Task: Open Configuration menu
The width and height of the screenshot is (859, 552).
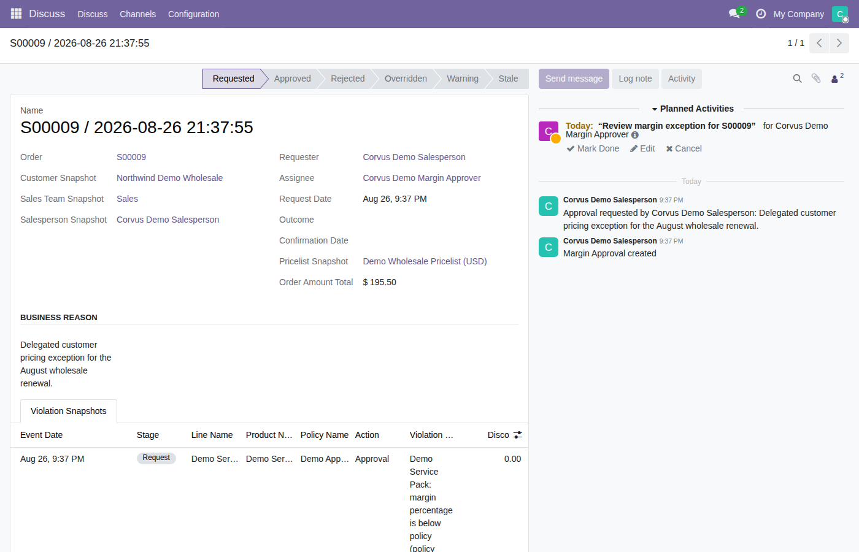Action: click(x=193, y=13)
